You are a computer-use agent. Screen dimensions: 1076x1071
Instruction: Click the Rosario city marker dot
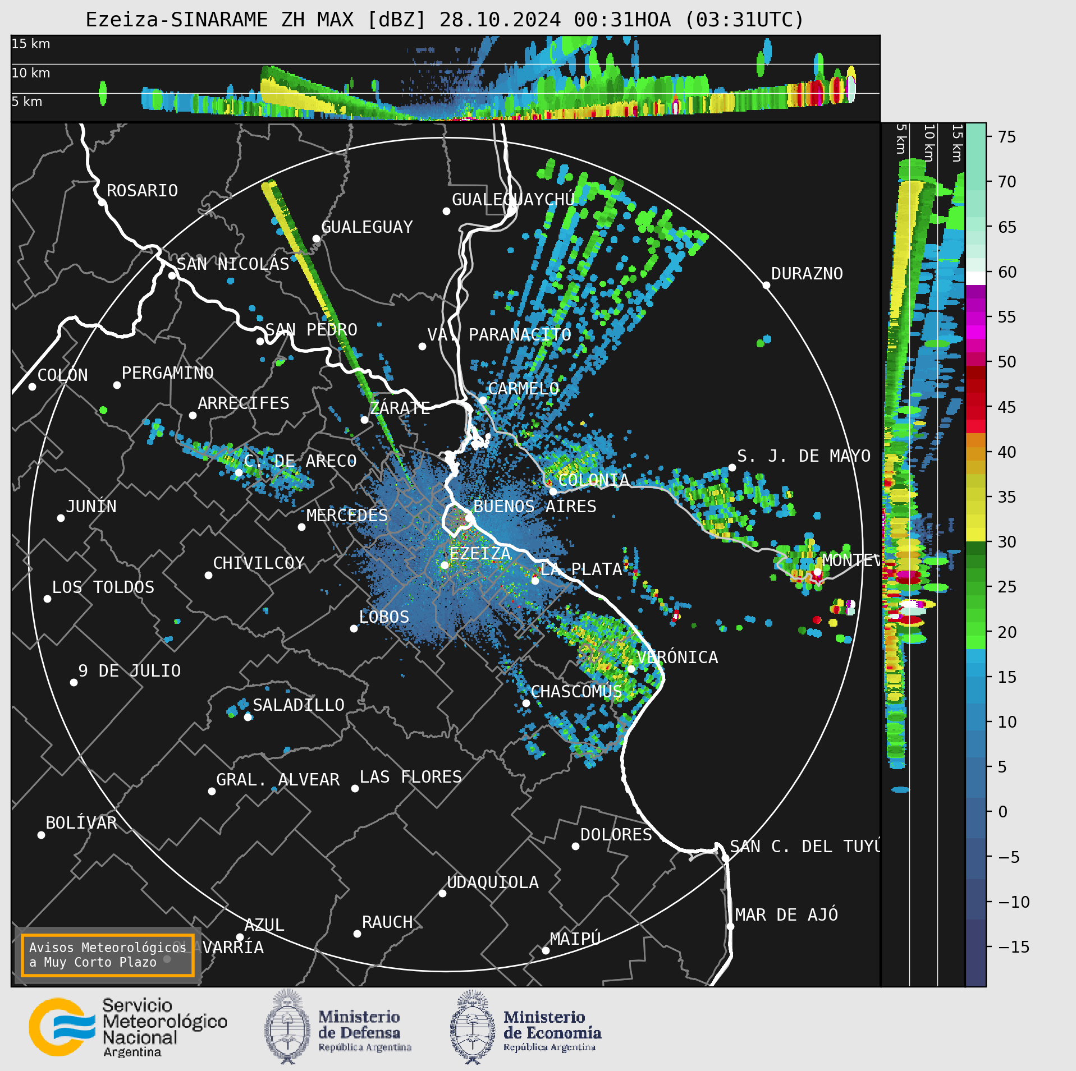tap(102, 202)
